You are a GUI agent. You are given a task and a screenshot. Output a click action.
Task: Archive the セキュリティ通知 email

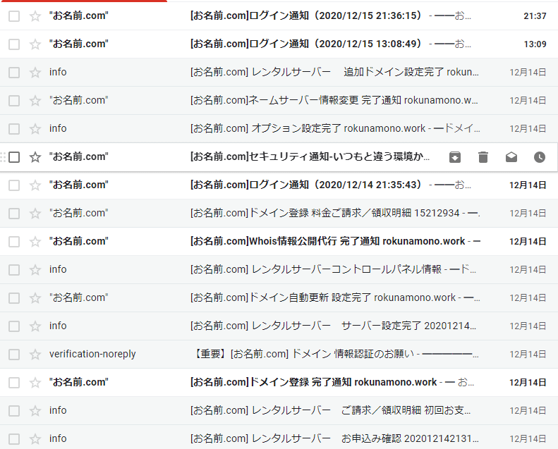click(455, 157)
